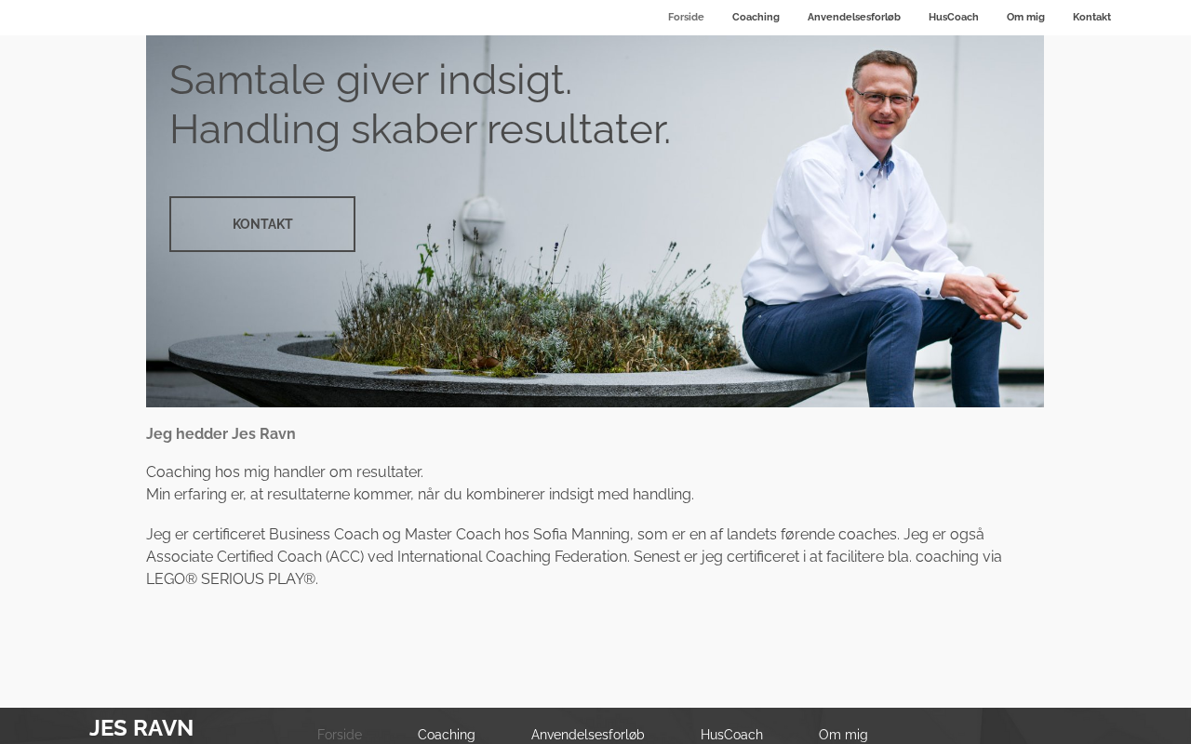
Task: Select HusCoach in the footer menu
Action: [x=731, y=735]
